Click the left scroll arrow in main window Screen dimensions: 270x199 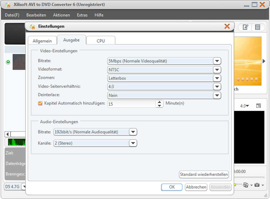pos(7,134)
